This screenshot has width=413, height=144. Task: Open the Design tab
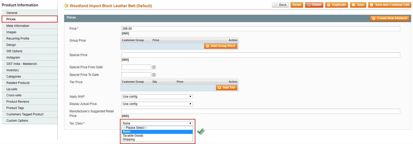coord(30,45)
